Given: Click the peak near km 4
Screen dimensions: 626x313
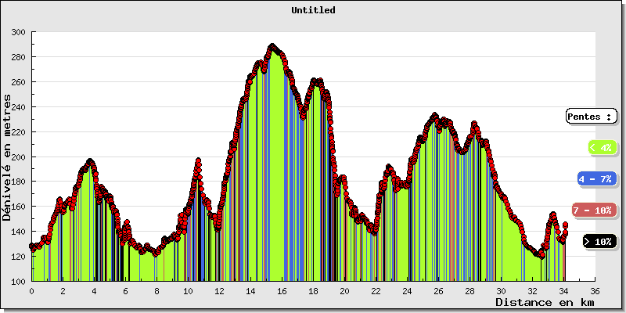Looking at the screenshot, I should click(x=90, y=162).
